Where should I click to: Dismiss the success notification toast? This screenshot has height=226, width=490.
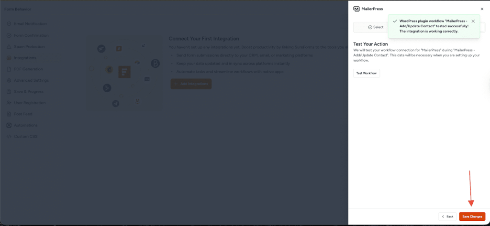tap(473, 21)
